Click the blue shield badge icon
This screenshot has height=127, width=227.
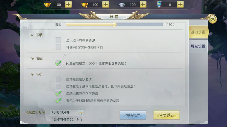(159, 5)
